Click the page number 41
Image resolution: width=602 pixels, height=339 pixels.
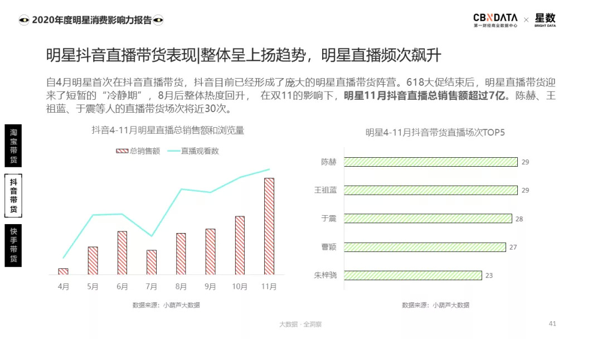click(x=552, y=323)
